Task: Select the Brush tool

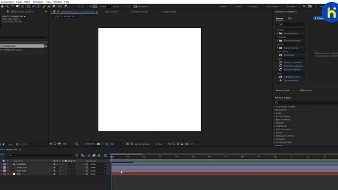Action: pos(44,6)
